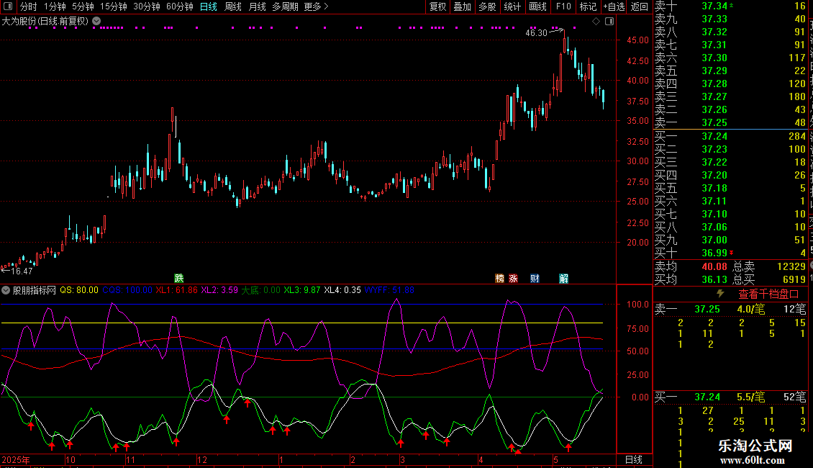Click the 标记 mark button

pyautogui.click(x=588, y=6)
